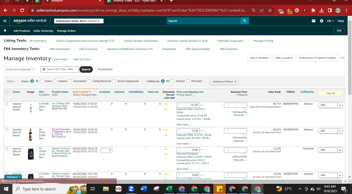Screen dimensions: 352x194
Task: Bookmark this page with star icon
Action: coord(270,10)
